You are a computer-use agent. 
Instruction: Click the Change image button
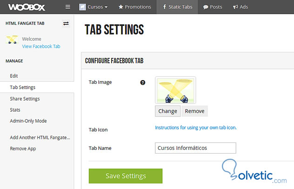tap(167, 111)
